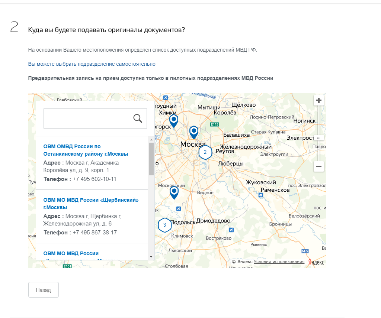Select the third partially visible ОВМ МО МВД entry
Viewport: 381px width, 318px height.
coord(71,254)
